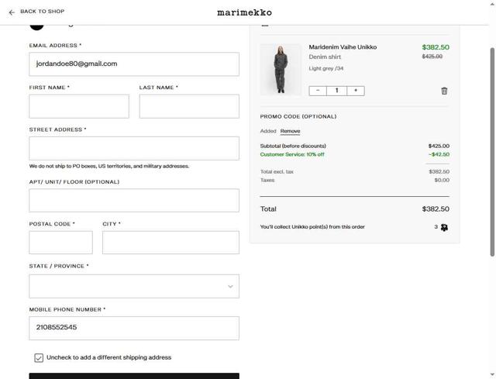Delete item with the trash icon

[x=444, y=91]
